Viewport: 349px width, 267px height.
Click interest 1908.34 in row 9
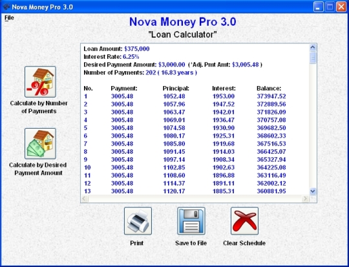pos(224,160)
